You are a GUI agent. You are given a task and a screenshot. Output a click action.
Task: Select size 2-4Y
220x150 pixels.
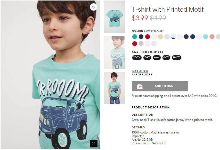point(147,57)
